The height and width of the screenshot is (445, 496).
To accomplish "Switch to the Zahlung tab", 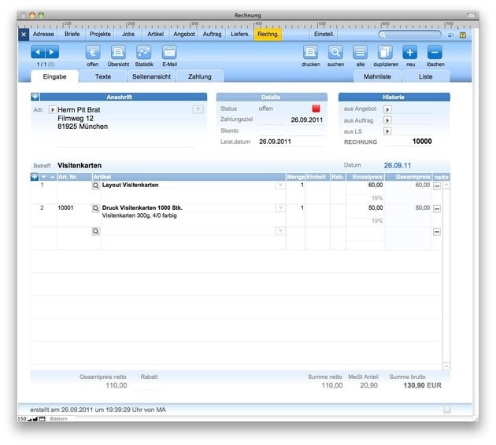I will tap(200, 76).
